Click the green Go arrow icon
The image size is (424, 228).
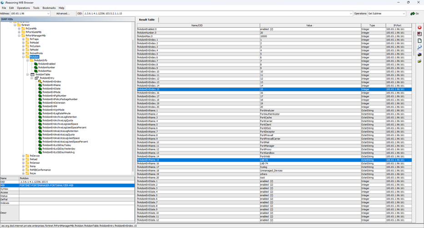[x=412, y=14]
